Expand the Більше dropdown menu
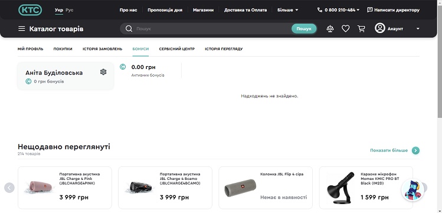The height and width of the screenshot is (213, 442). pyautogui.click(x=287, y=10)
